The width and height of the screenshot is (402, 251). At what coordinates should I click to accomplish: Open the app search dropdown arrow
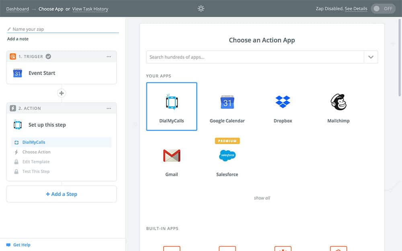point(371,57)
